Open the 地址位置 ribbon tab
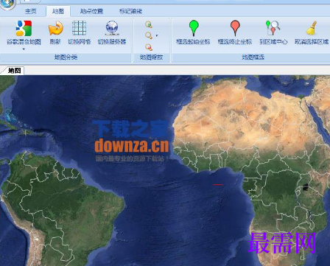 (x=91, y=11)
